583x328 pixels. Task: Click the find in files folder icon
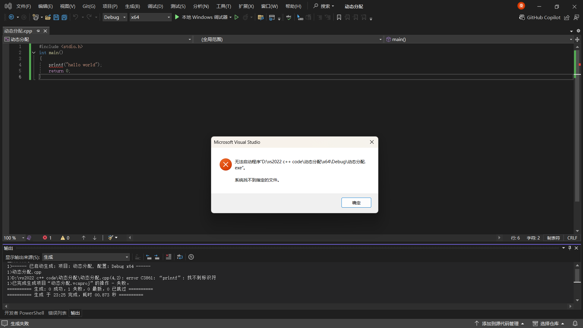click(261, 17)
